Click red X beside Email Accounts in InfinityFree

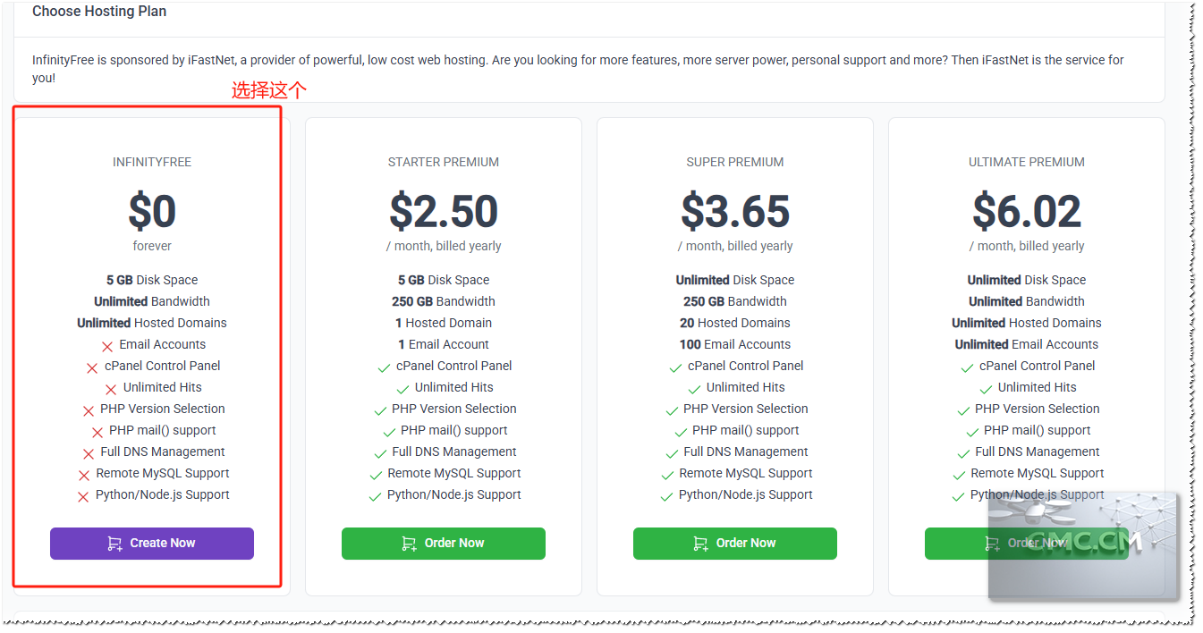107,346
